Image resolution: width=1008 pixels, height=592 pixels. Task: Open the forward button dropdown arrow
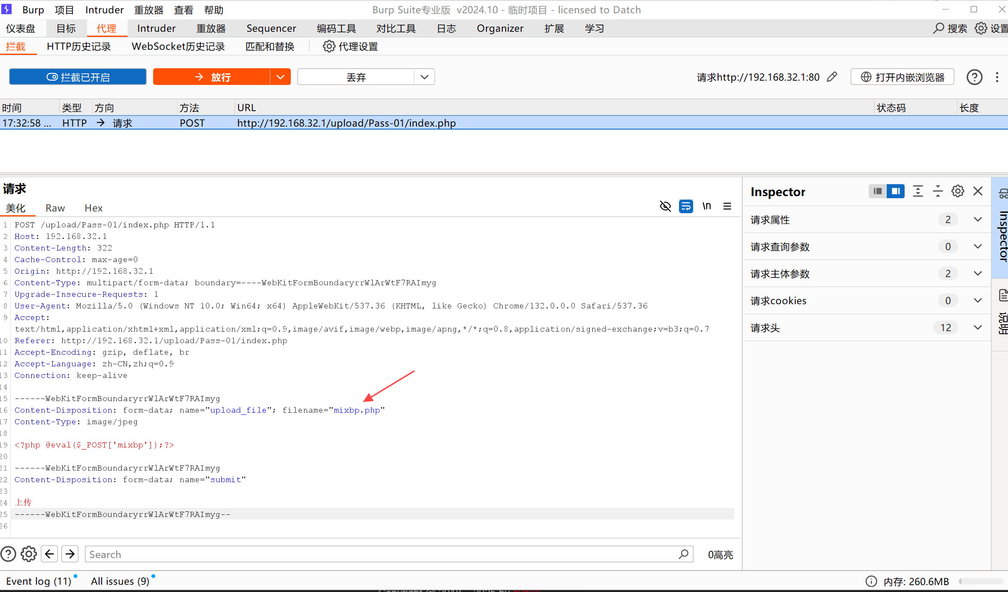(x=281, y=77)
